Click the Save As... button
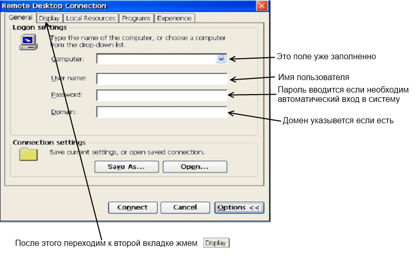This screenshot has height=273, width=416. [126, 166]
